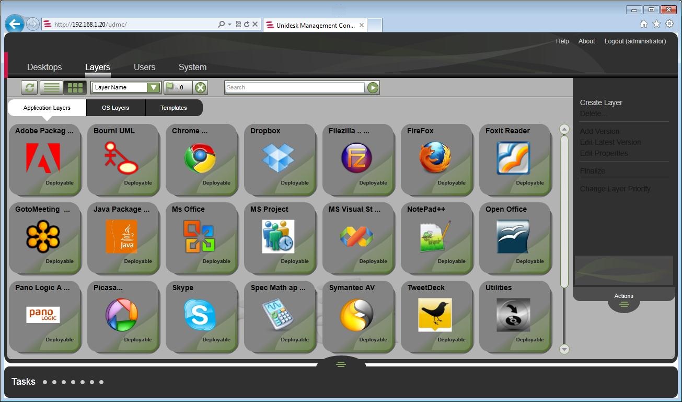Click Create Layer action

602,102
